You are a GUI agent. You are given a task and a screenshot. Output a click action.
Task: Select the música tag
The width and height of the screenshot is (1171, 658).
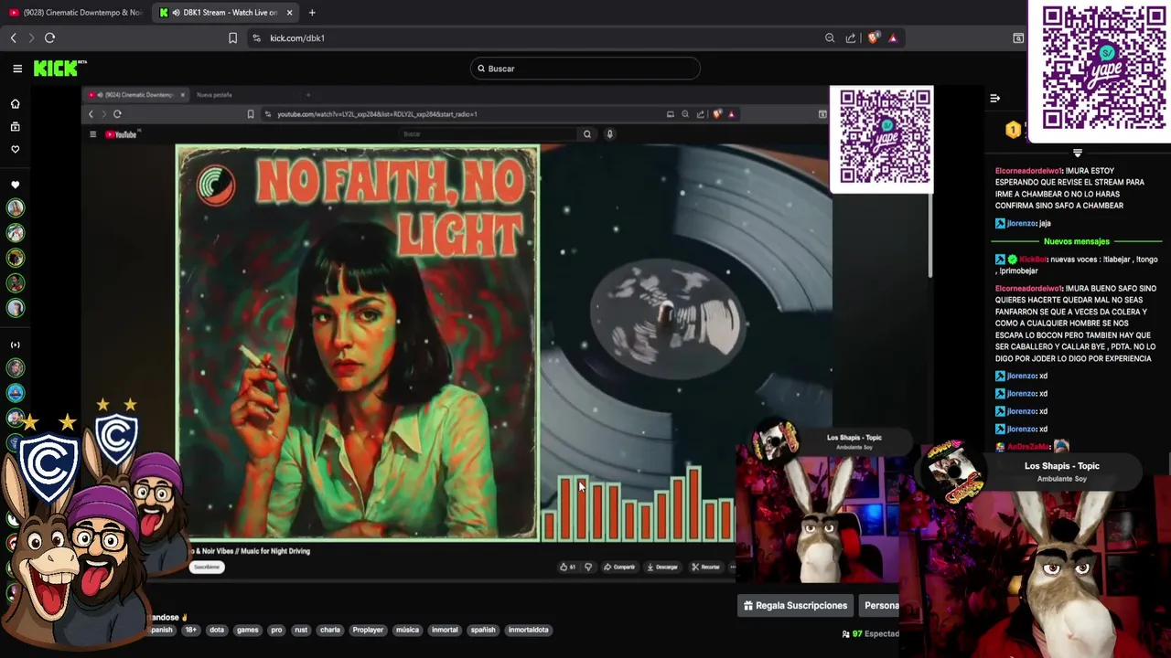[407, 630]
